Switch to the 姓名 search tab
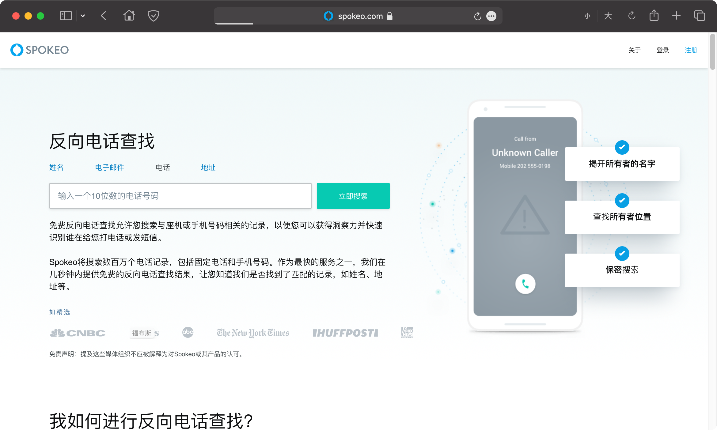717x430 pixels. tap(56, 168)
